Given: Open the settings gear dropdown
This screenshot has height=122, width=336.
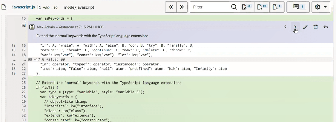Looking at the screenshot, I should (321, 7).
